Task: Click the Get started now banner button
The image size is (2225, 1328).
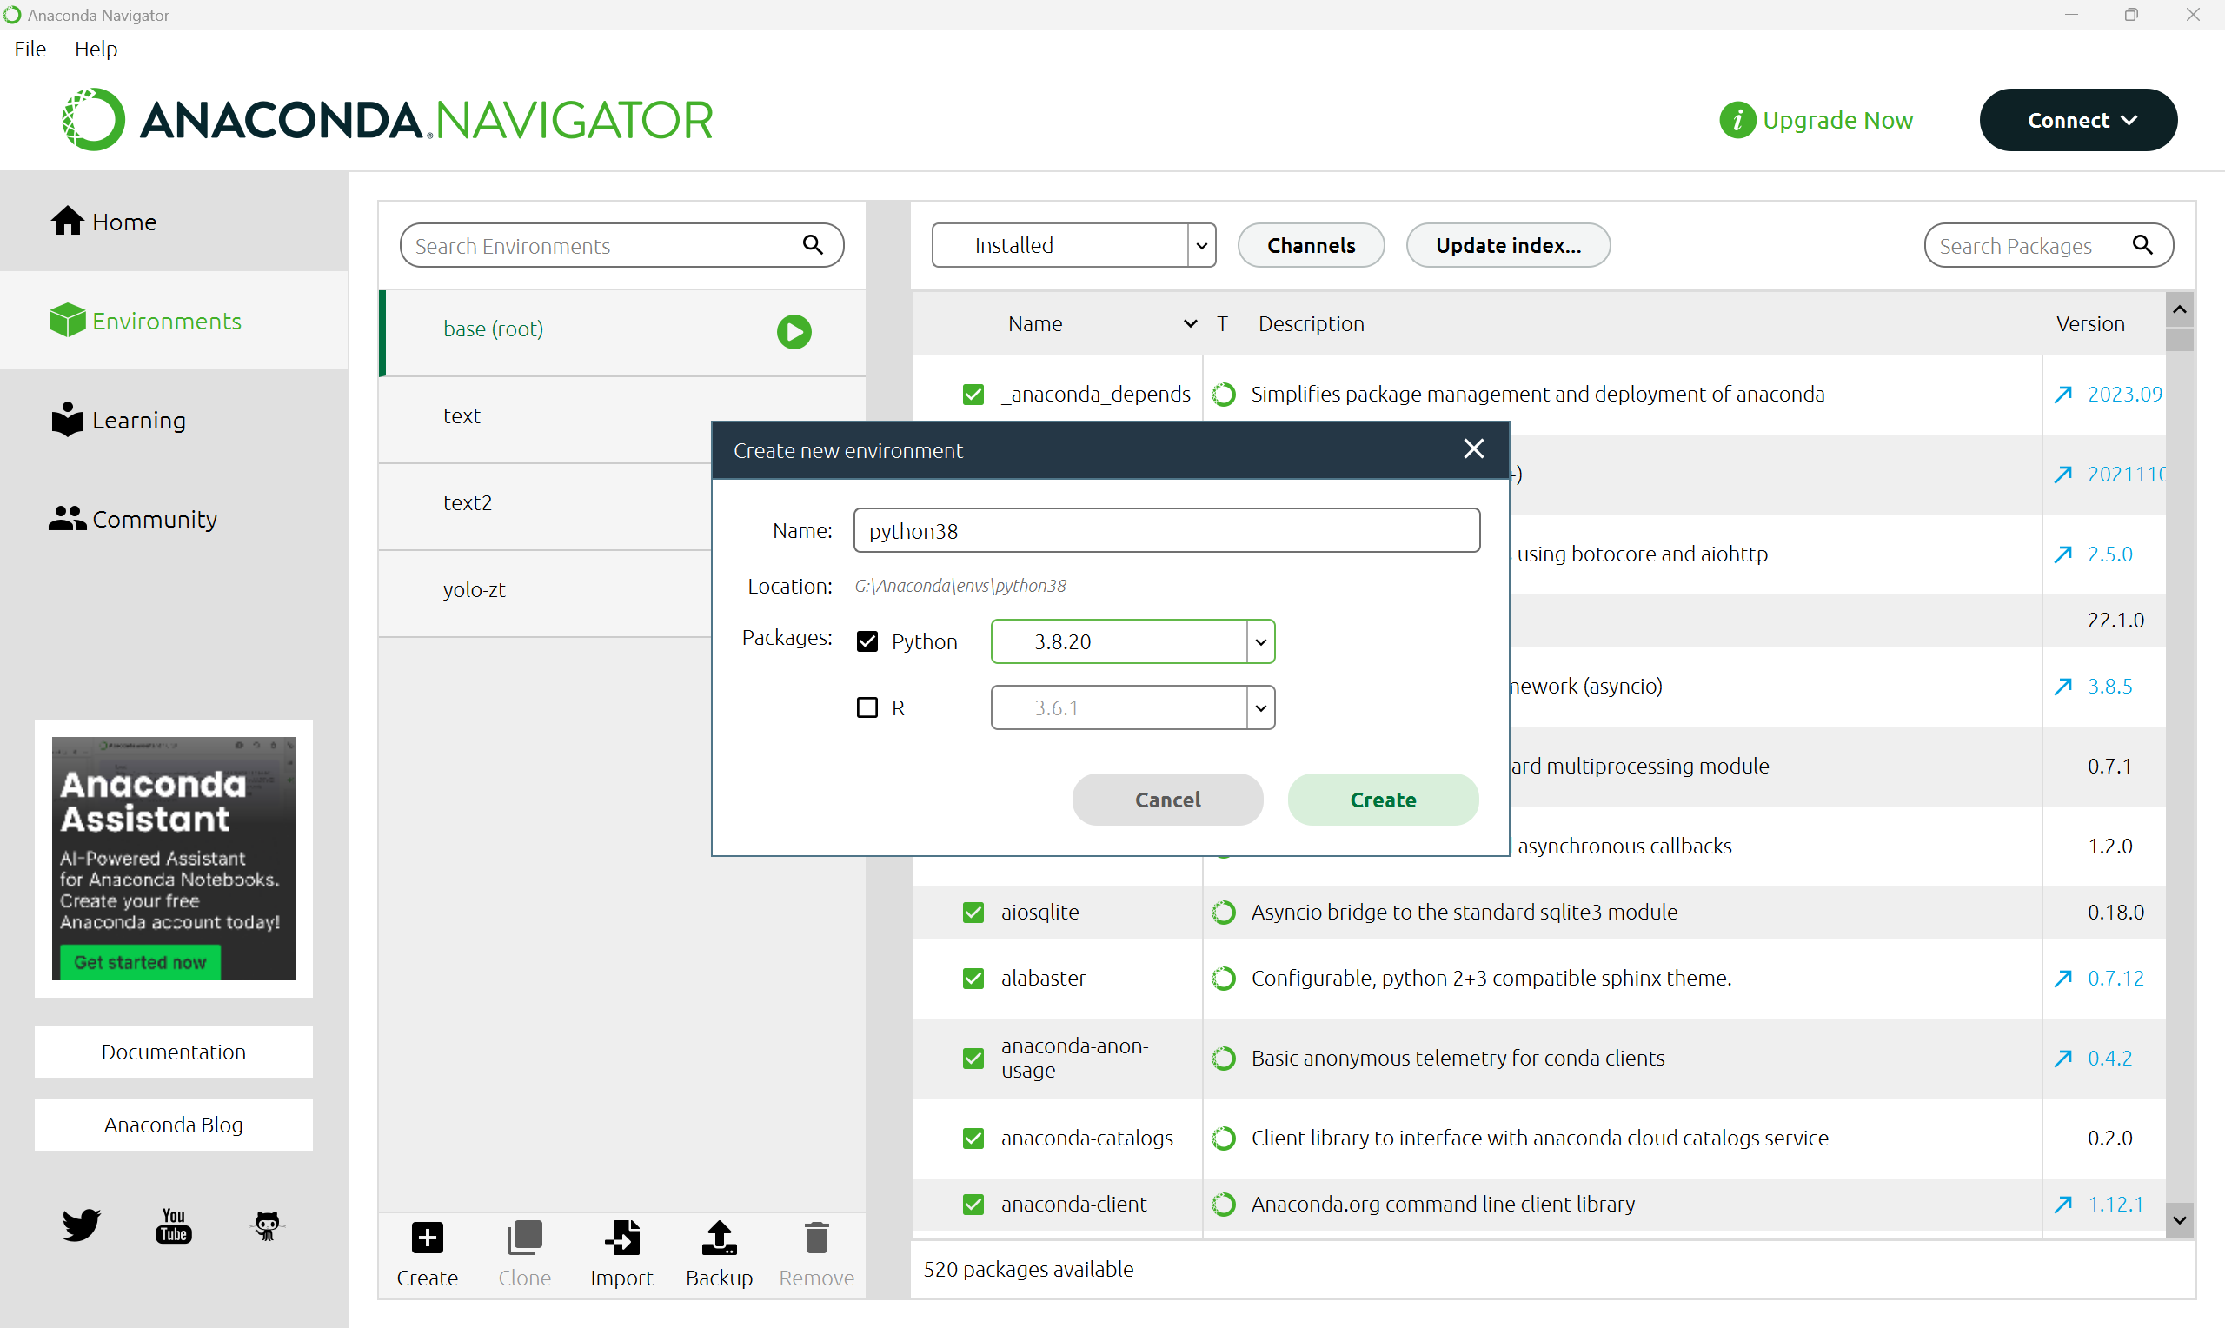Action: pyautogui.click(x=141, y=962)
